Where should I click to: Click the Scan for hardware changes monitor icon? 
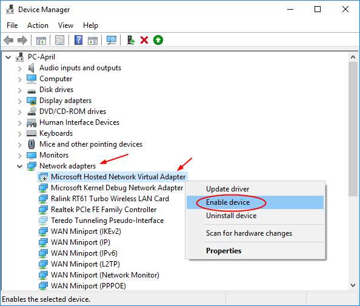coord(112,41)
